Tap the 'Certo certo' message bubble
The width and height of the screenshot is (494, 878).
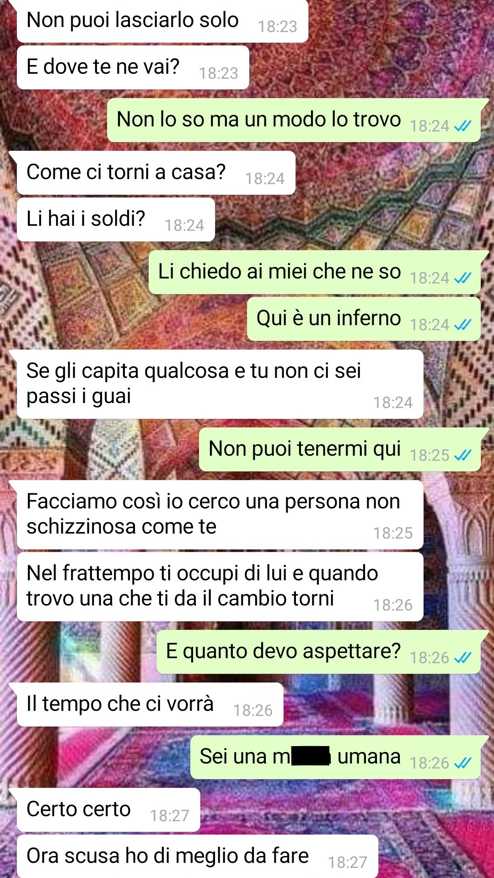pyautogui.click(x=108, y=810)
